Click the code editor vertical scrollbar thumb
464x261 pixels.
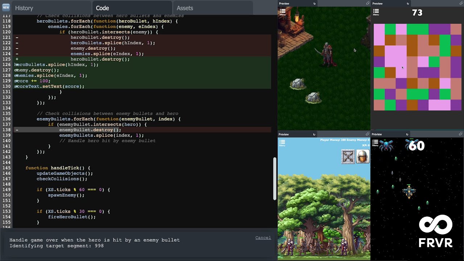click(274, 179)
